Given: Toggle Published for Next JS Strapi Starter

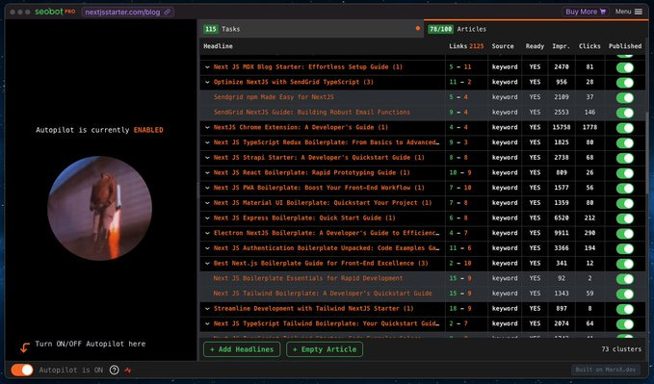Looking at the screenshot, I should coord(625,158).
